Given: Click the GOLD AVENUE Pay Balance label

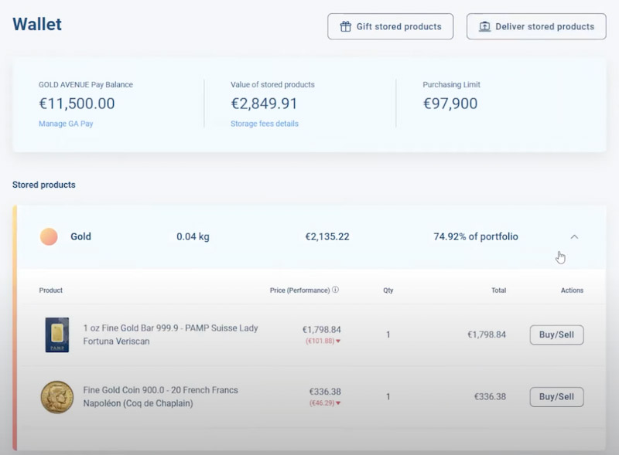Looking at the screenshot, I should (x=86, y=84).
